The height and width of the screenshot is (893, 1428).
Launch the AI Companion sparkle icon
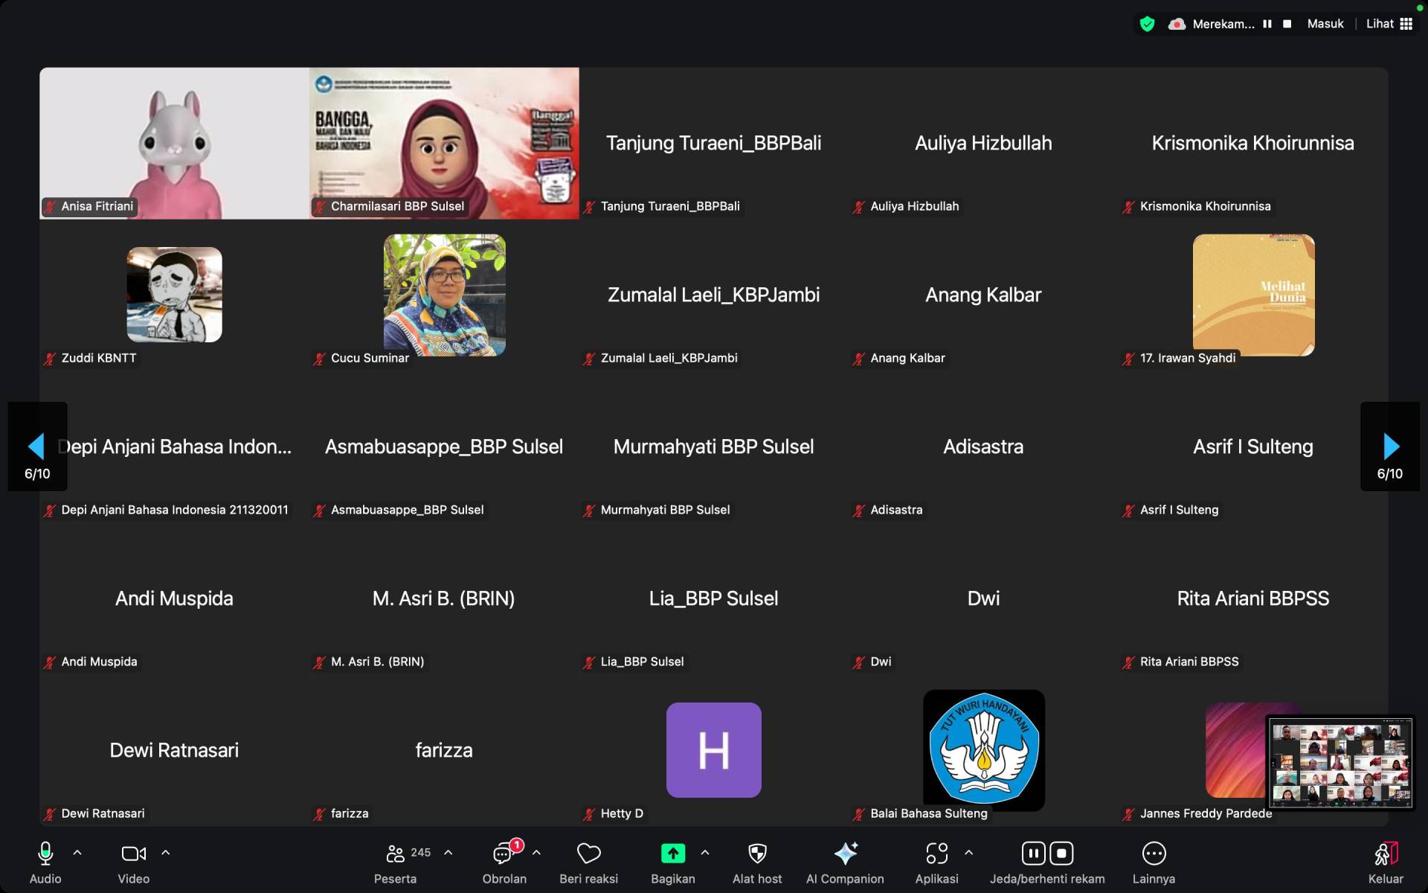(x=846, y=854)
